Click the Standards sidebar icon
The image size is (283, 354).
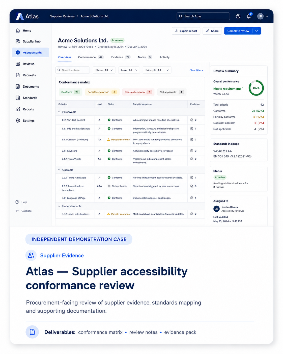coord(18,98)
